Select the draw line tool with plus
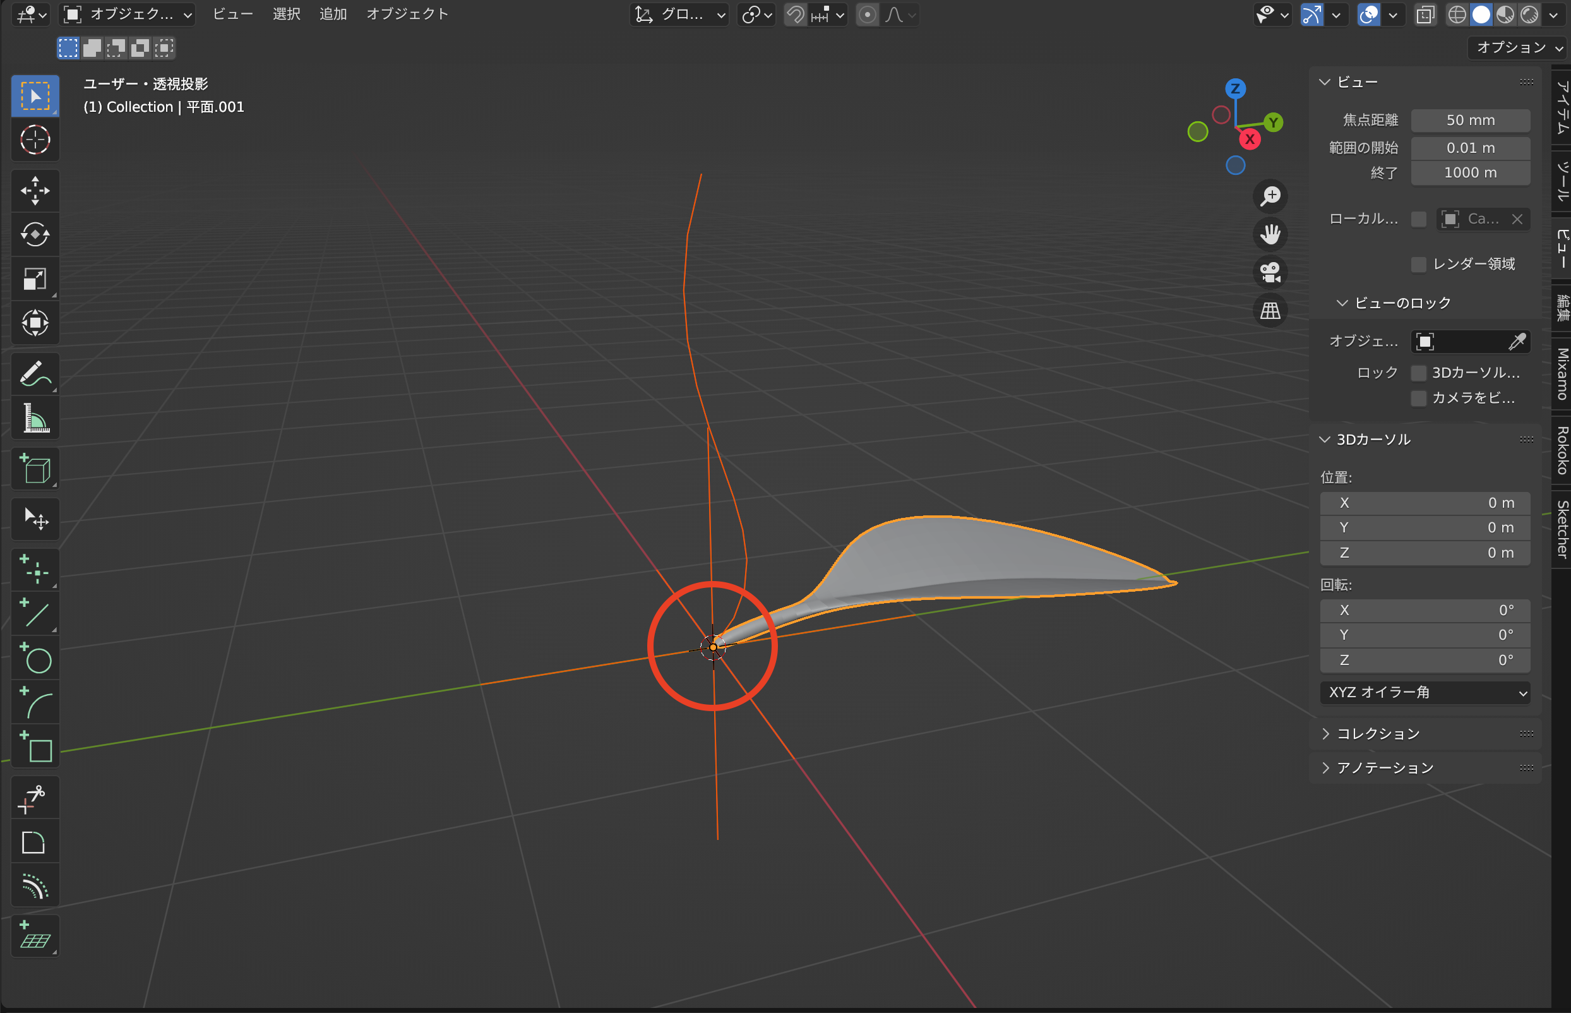The width and height of the screenshot is (1571, 1013). pos(35,615)
